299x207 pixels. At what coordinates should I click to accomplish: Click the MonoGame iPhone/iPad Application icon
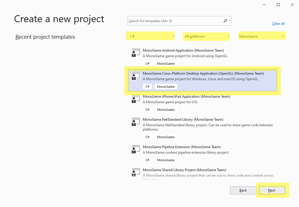[135, 99]
